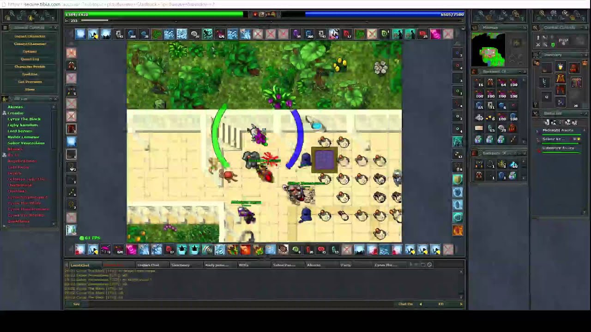The width and height of the screenshot is (591, 332).
Task: Toggle the Chat On button
Action: (405, 304)
